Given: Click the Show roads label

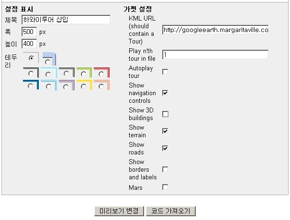Looking at the screenshot, I should 136,148.
